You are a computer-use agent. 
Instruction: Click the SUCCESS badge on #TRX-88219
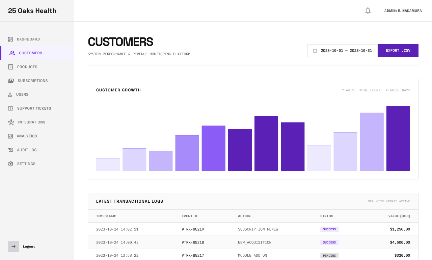[x=329, y=229]
